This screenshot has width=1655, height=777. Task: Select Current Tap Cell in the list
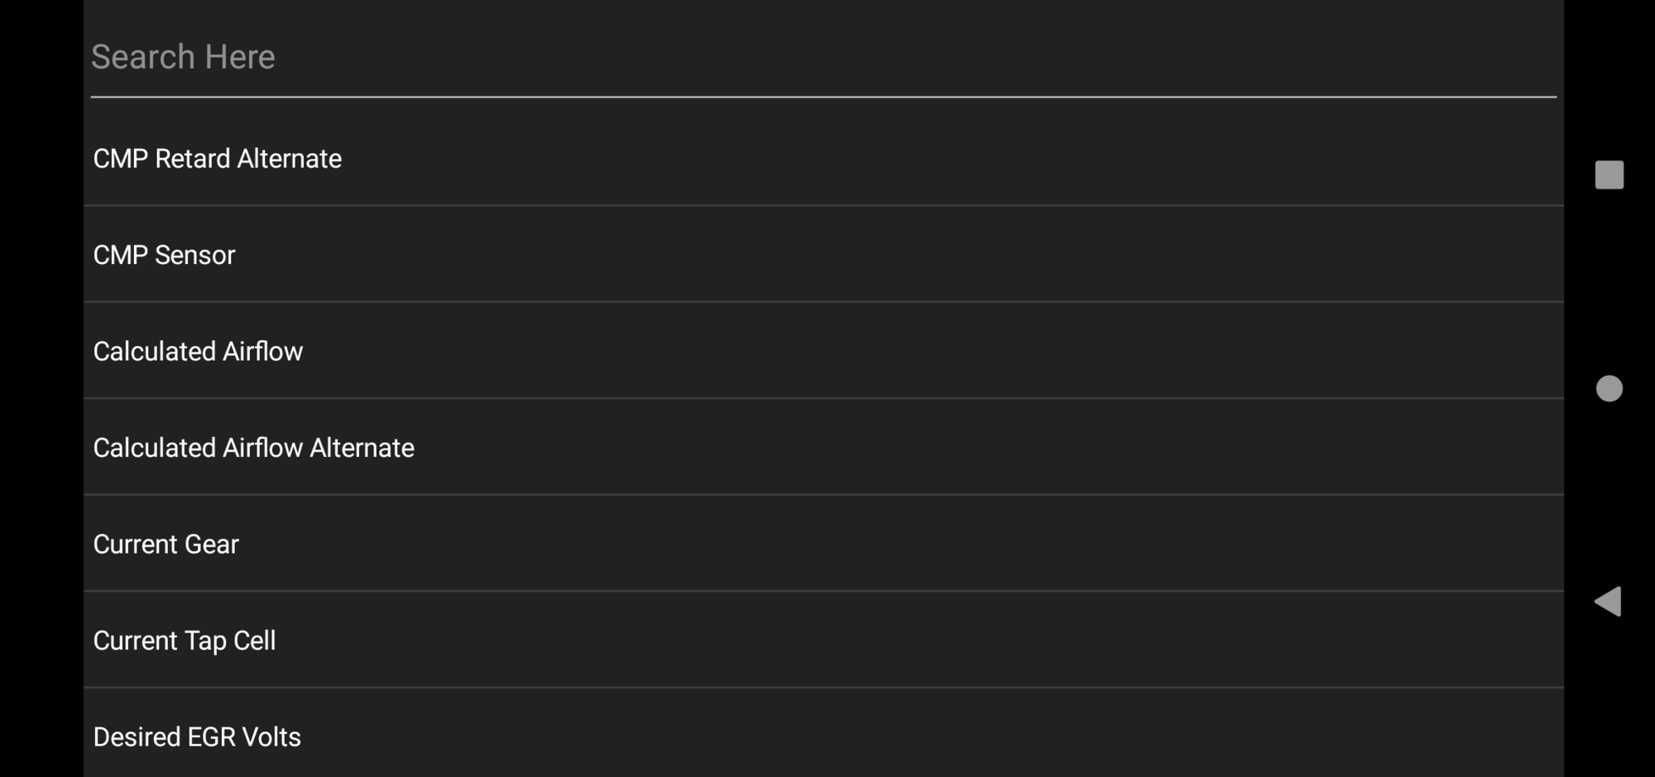coord(184,640)
